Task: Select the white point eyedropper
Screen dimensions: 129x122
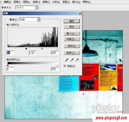Action: 77,60
